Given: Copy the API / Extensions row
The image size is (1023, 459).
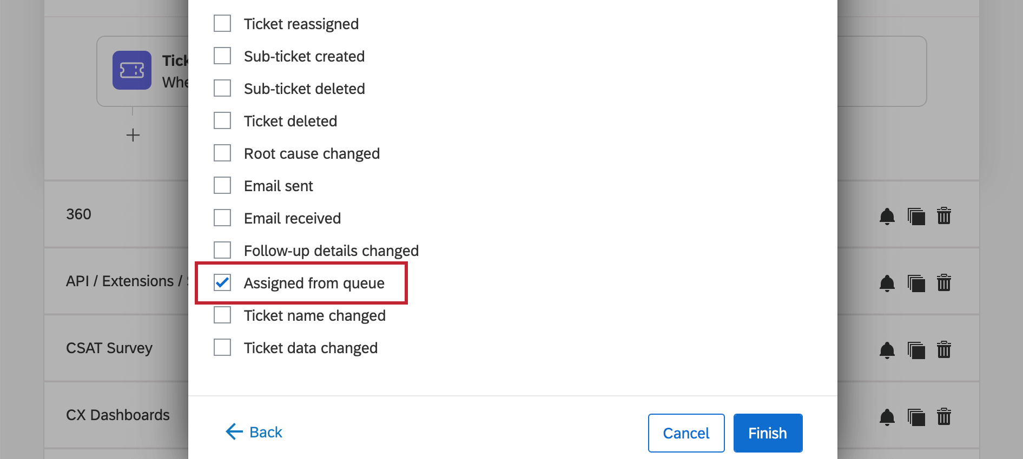Looking at the screenshot, I should point(916,283).
